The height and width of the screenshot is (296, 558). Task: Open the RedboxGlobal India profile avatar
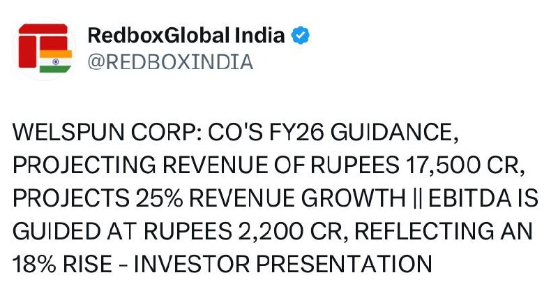44,48
